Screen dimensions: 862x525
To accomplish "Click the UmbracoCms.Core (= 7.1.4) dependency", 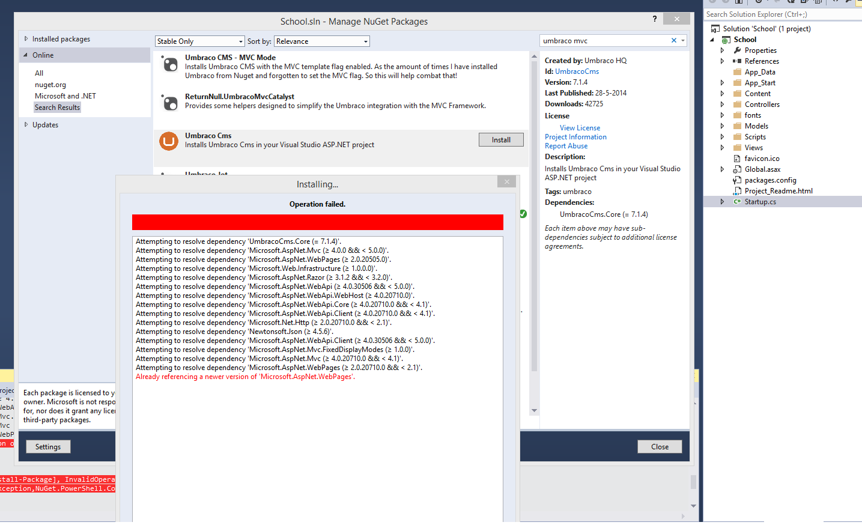I will [x=604, y=214].
